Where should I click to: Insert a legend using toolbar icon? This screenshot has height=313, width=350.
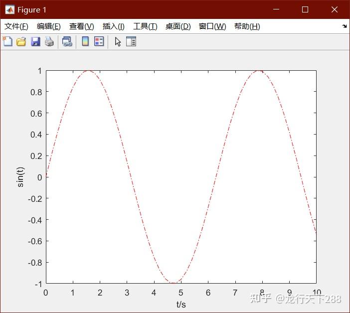click(99, 41)
